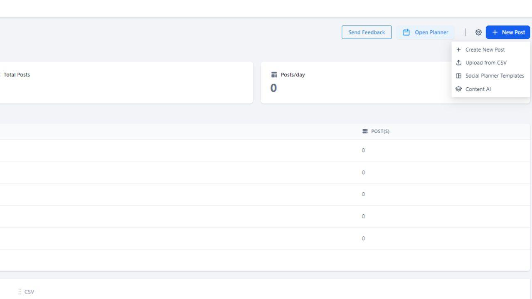Click the CSV section label

pyautogui.click(x=29, y=292)
